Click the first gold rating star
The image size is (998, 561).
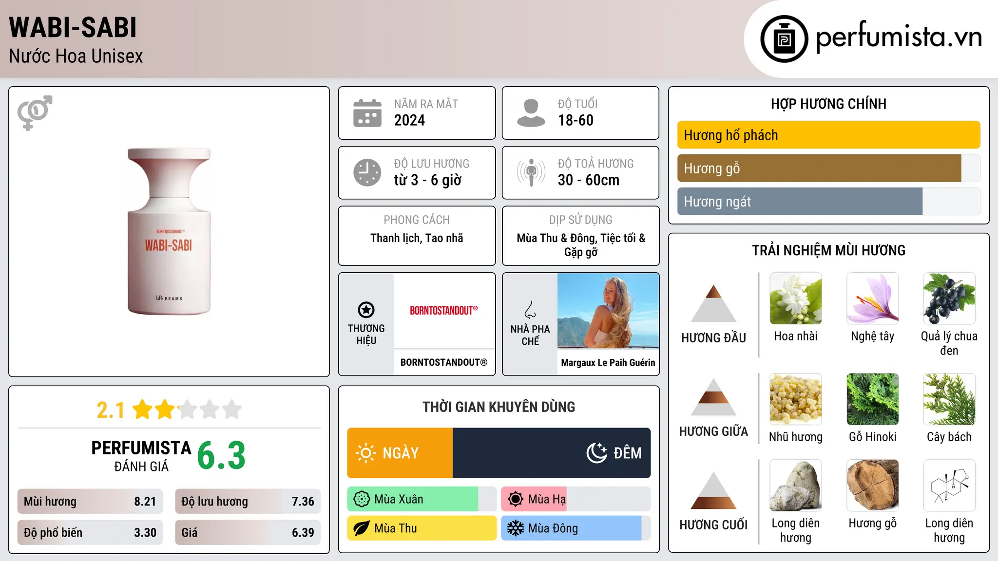[143, 410]
